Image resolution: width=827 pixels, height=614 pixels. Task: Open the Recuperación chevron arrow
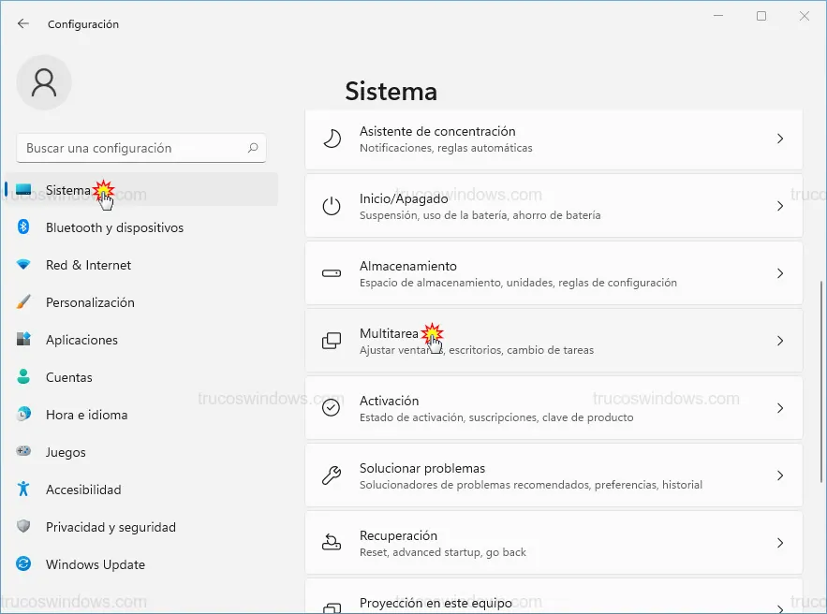tap(779, 543)
